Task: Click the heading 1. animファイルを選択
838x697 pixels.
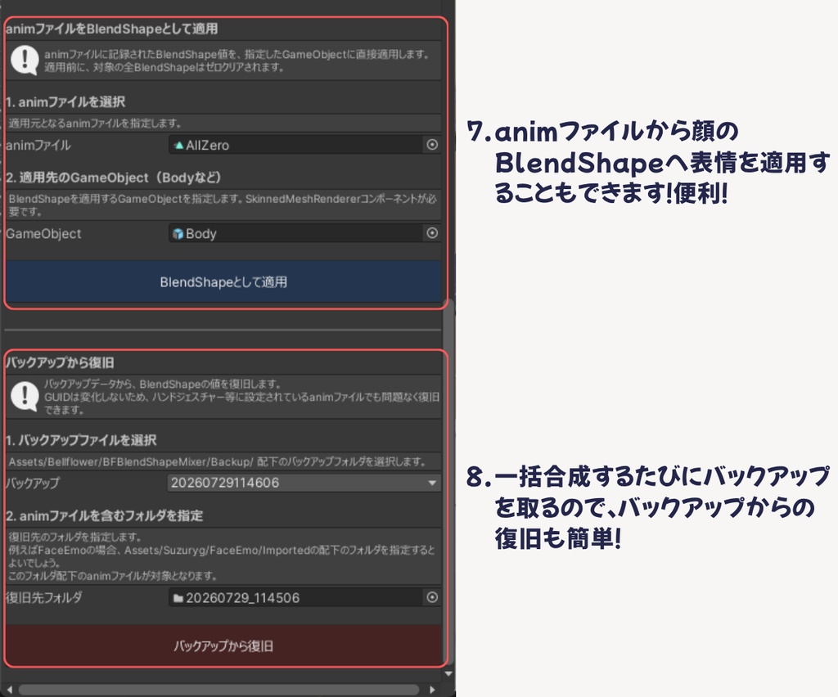Action: coord(65,101)
